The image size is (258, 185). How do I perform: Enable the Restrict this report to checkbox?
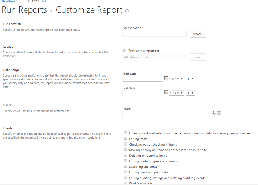point(125,51)
